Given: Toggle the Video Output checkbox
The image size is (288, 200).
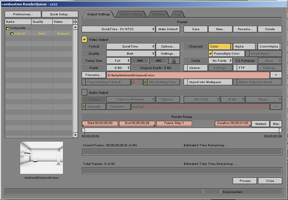Looking at the screenshot, I should (84, 39).
